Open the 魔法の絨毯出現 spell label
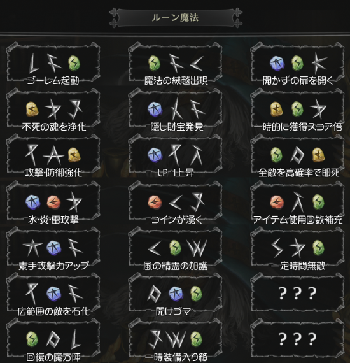This screenshot has height=363, width=350. (x=176, y=81)
